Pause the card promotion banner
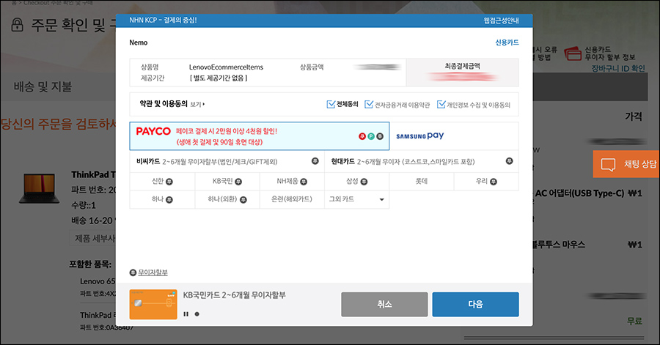This screenshot has width=660, height=345. click(186, 314)
